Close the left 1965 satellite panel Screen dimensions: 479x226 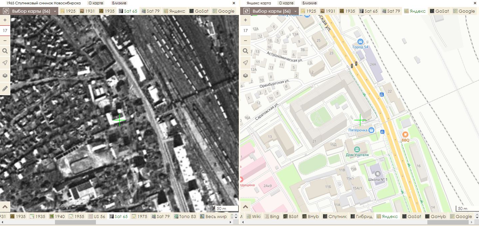pyautogui.click(x=234, y=3)
